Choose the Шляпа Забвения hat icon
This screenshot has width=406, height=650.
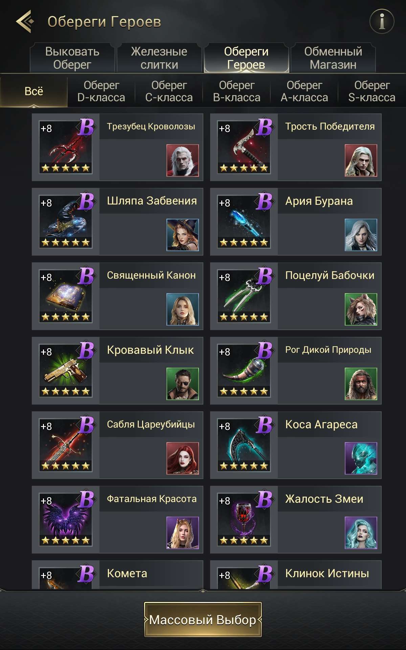(66, 222)
